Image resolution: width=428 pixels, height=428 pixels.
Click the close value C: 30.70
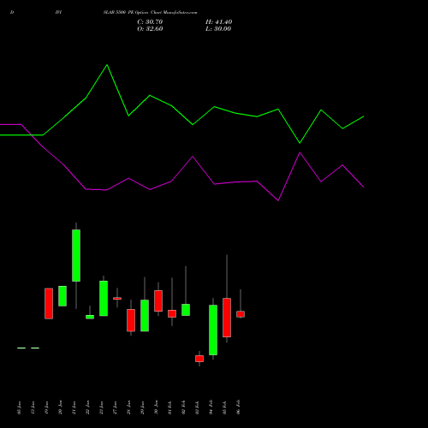click(150, 22)
